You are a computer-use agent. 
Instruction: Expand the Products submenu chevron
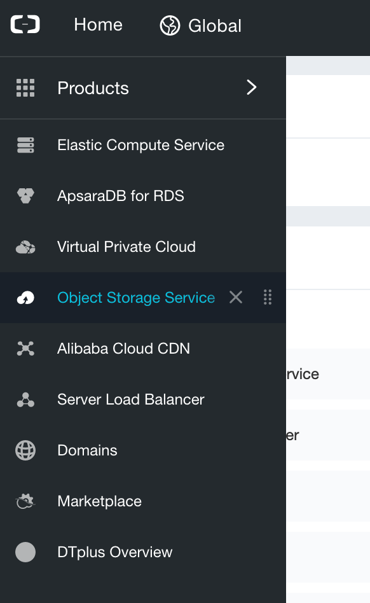[251, 87]
